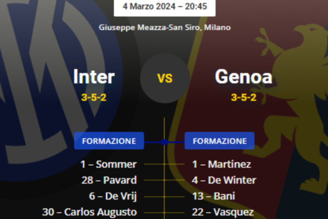Viewport: 328px width, 219px height.
Task: Choose player 22 – Vasquez
Action: 223,212
